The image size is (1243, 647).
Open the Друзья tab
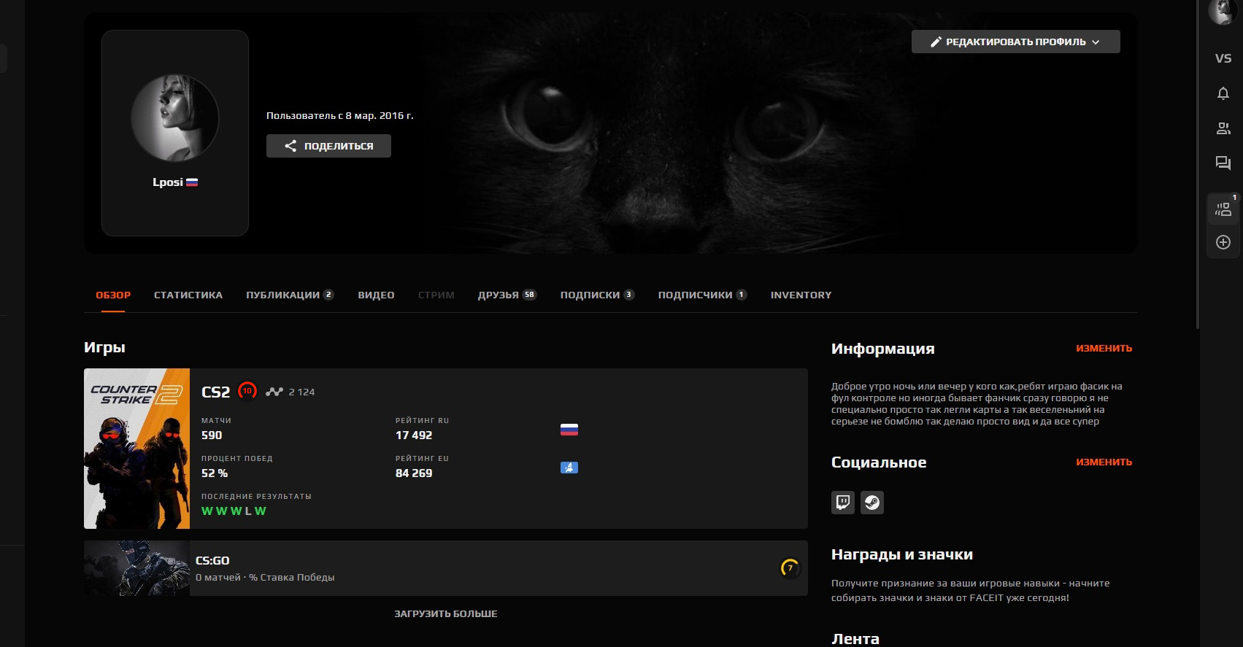click(507, 295)
